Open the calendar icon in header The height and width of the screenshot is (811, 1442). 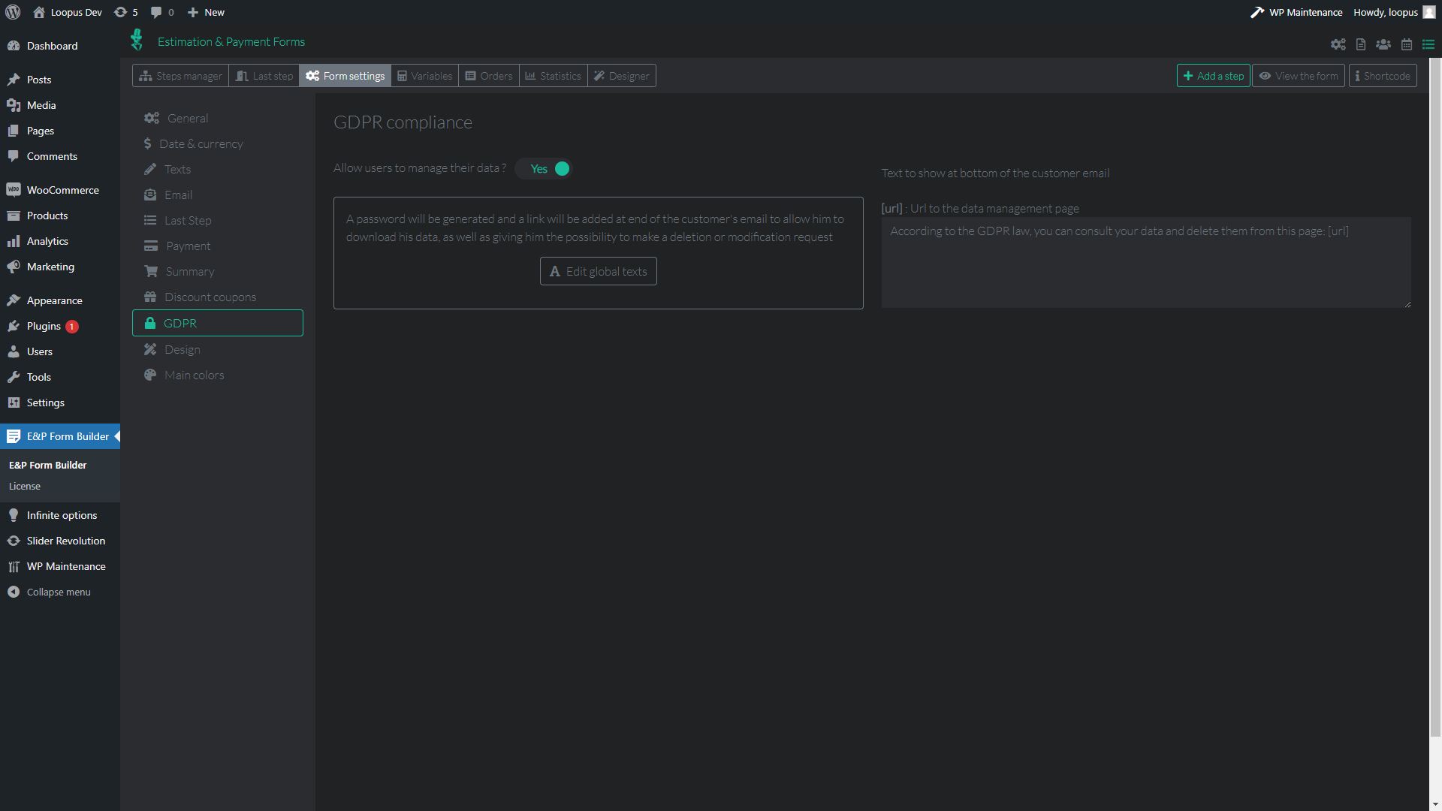point(1407,44)
